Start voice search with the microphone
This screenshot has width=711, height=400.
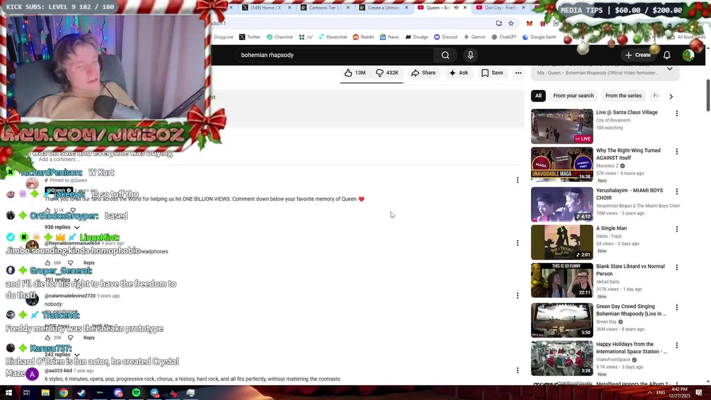point(470,55)
